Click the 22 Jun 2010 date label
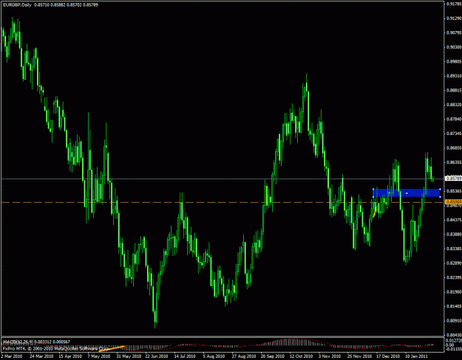The image size is (462, 360). [157, 356]
